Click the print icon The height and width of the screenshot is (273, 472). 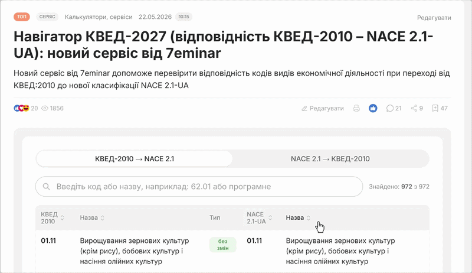[356, 108]
